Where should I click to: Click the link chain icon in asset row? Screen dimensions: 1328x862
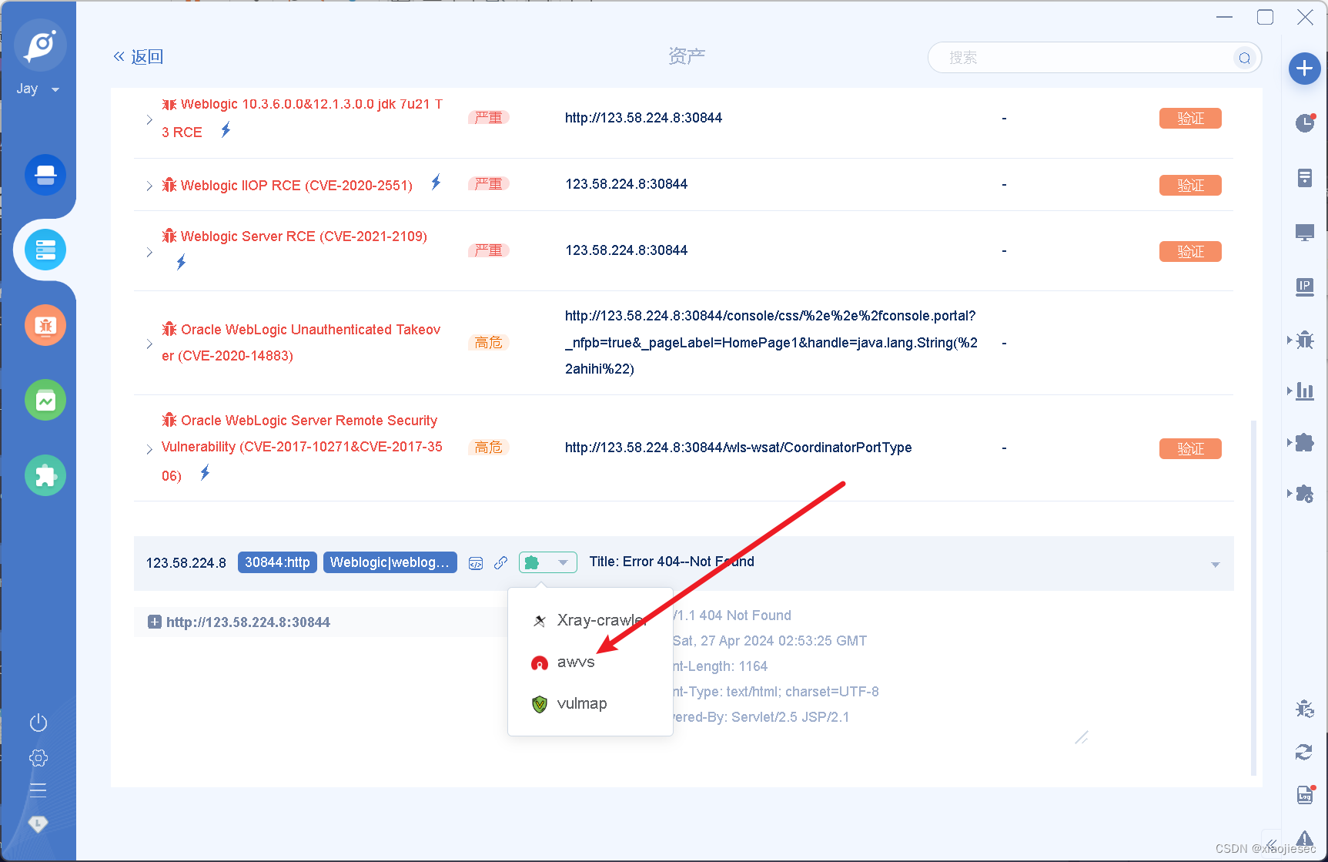coord(500,563)
